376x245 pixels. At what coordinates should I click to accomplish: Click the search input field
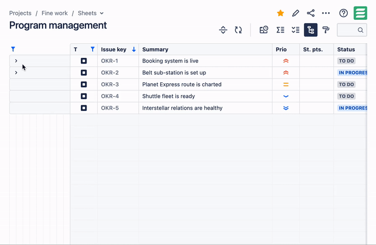pyautogui.click(x=352, y=30)
